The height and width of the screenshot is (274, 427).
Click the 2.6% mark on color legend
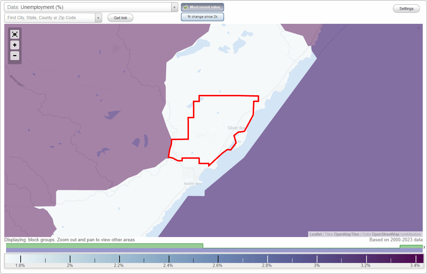[x=217, y=265]
